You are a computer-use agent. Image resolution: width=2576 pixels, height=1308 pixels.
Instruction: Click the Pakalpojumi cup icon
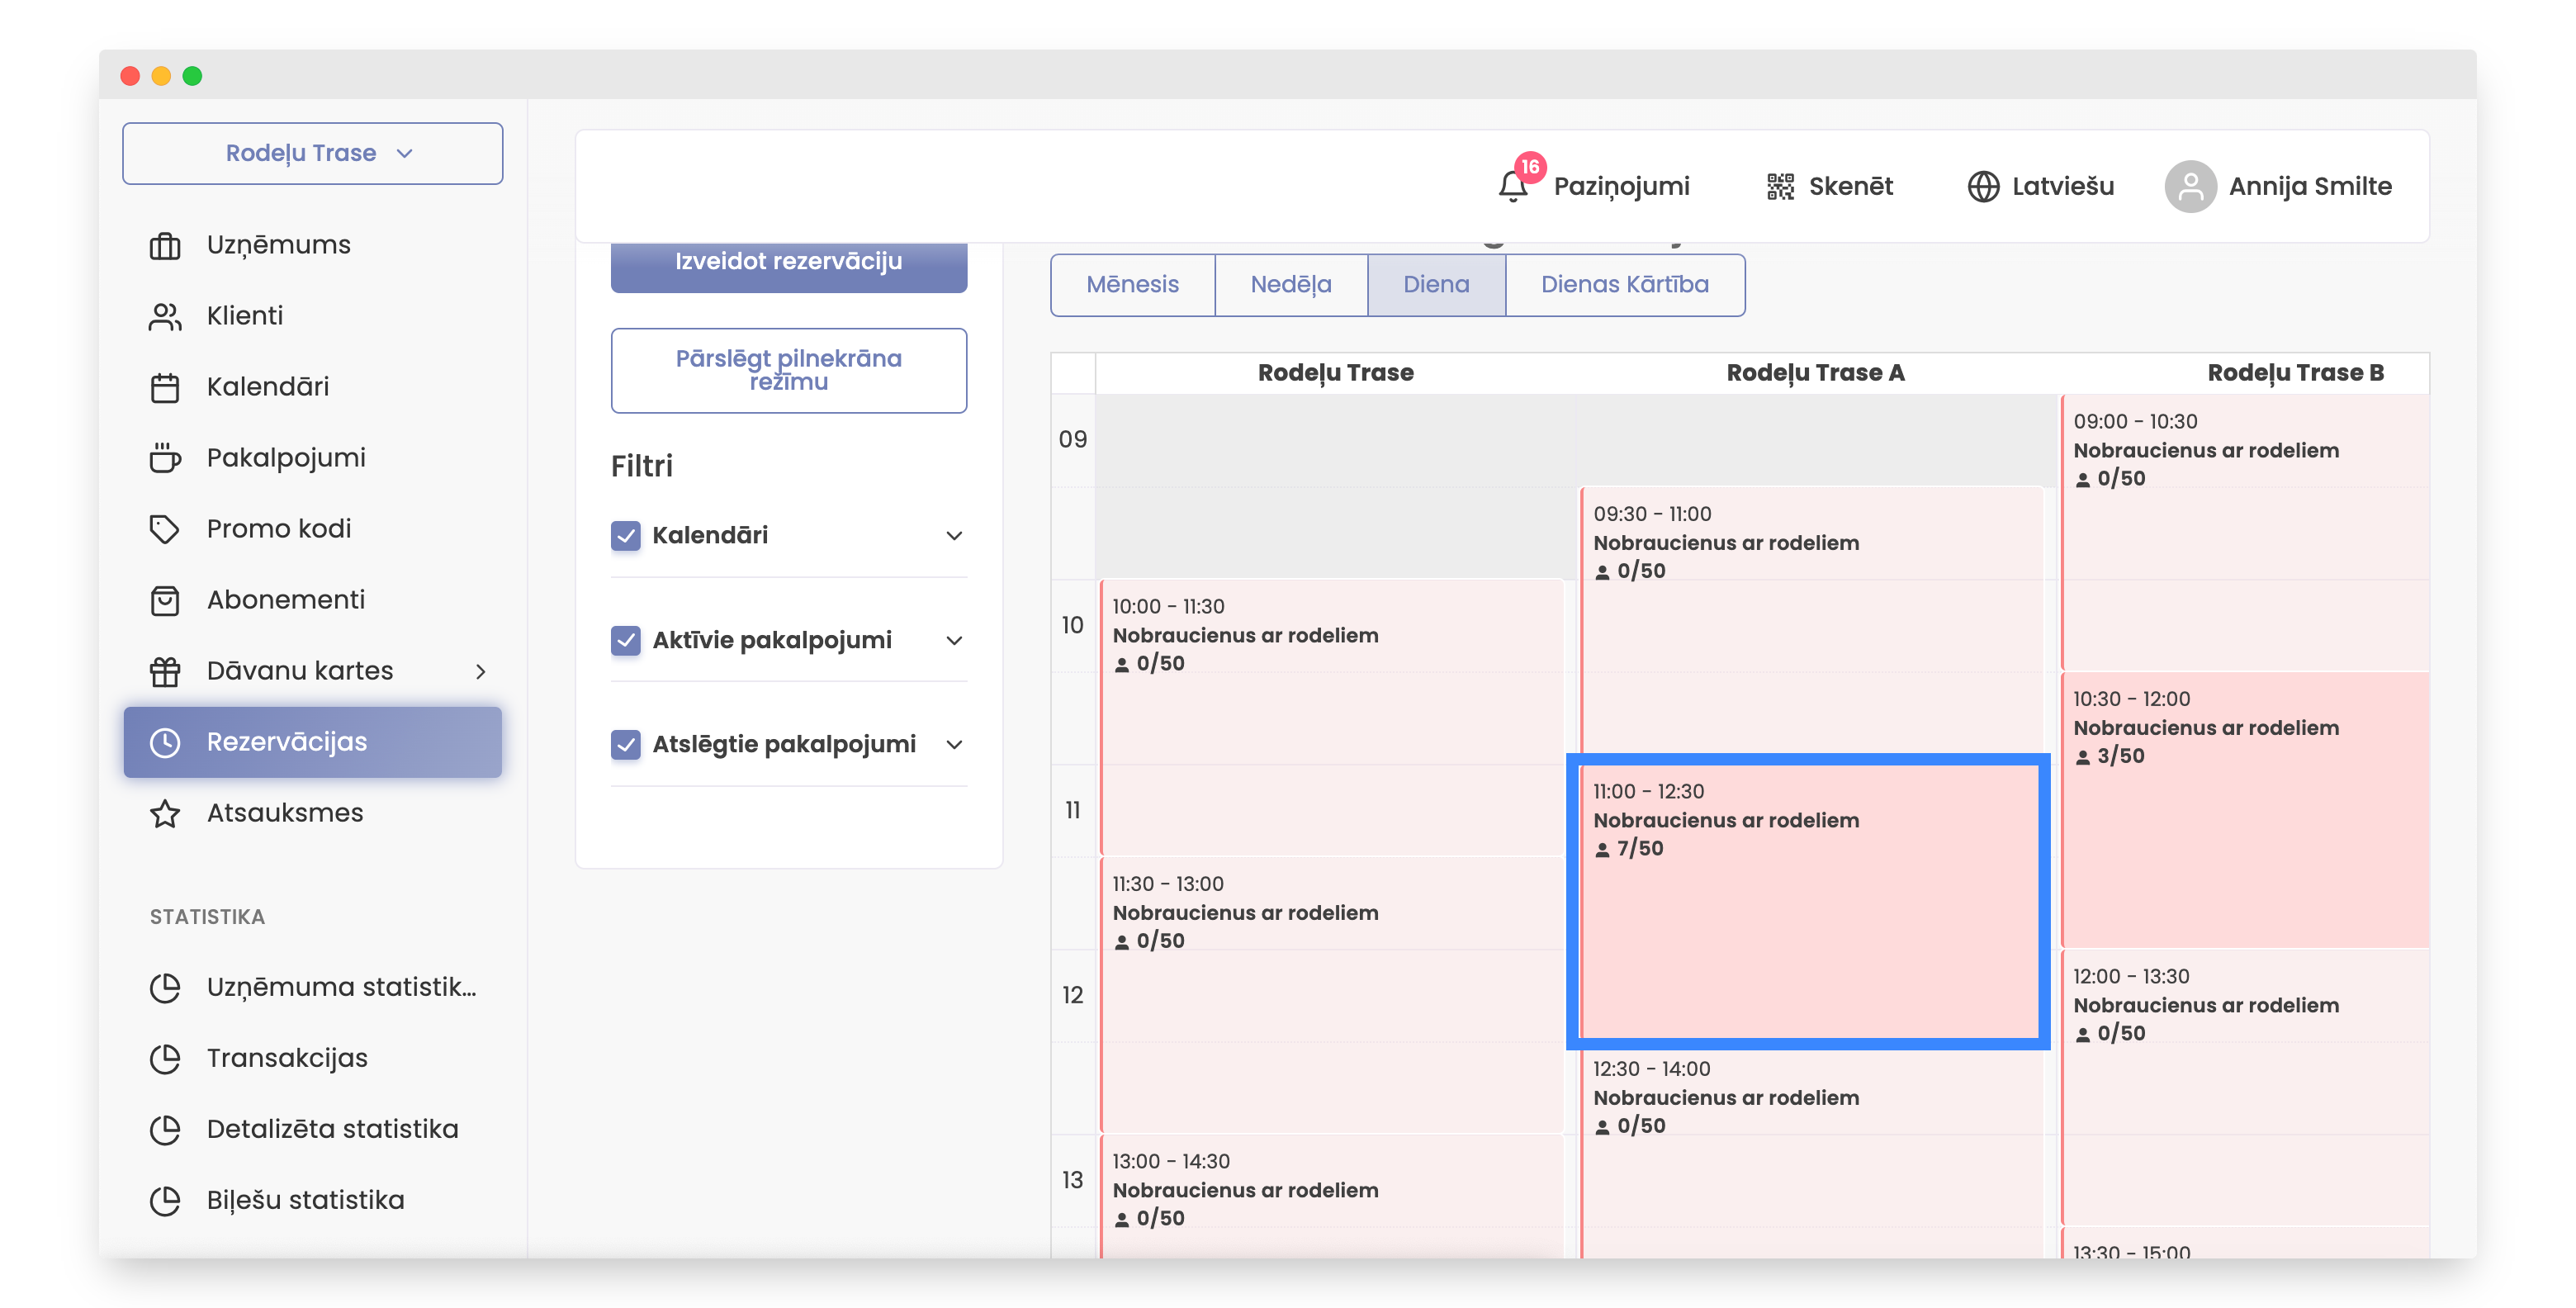click(x=165, y=458)
